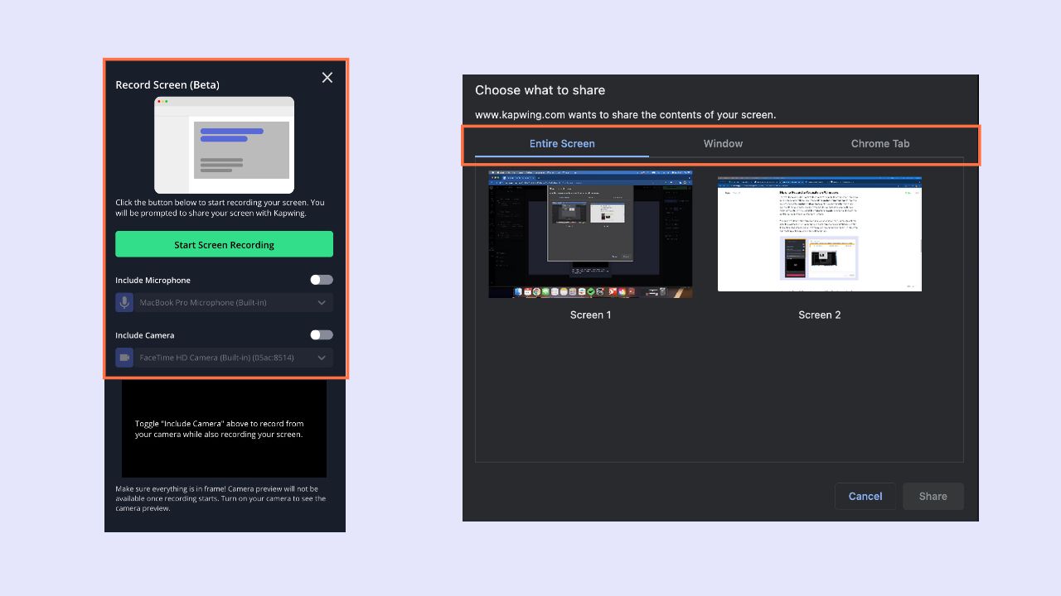Enable the Include Microphone toggle
Screen dimensions: 1061x596
[x=322, y=280]
